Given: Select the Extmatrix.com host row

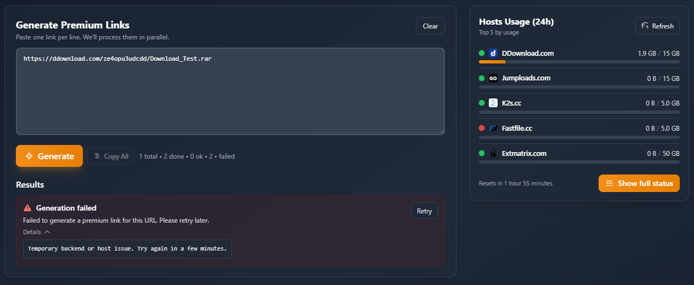Looking at the screenshot, I should tap(579, 155).
